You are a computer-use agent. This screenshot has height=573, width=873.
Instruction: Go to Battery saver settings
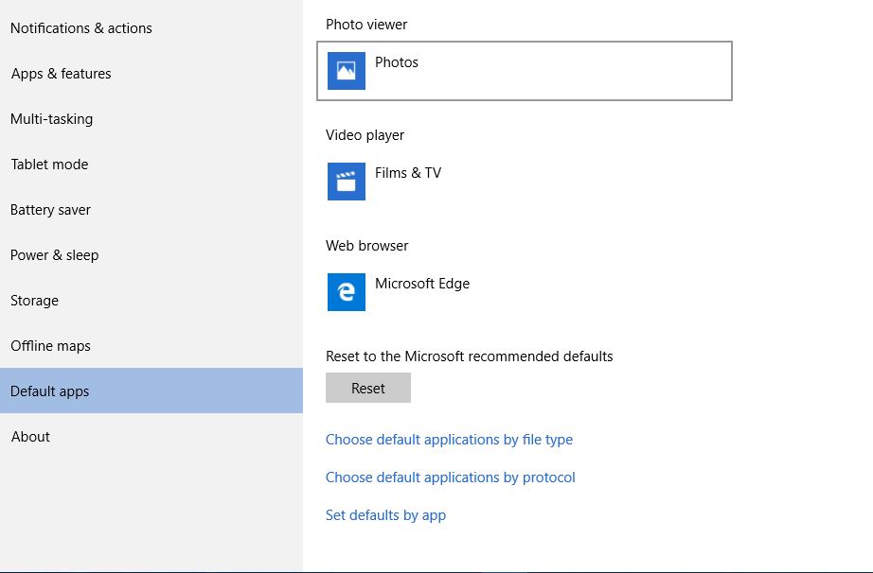click(x=50, y=210)
